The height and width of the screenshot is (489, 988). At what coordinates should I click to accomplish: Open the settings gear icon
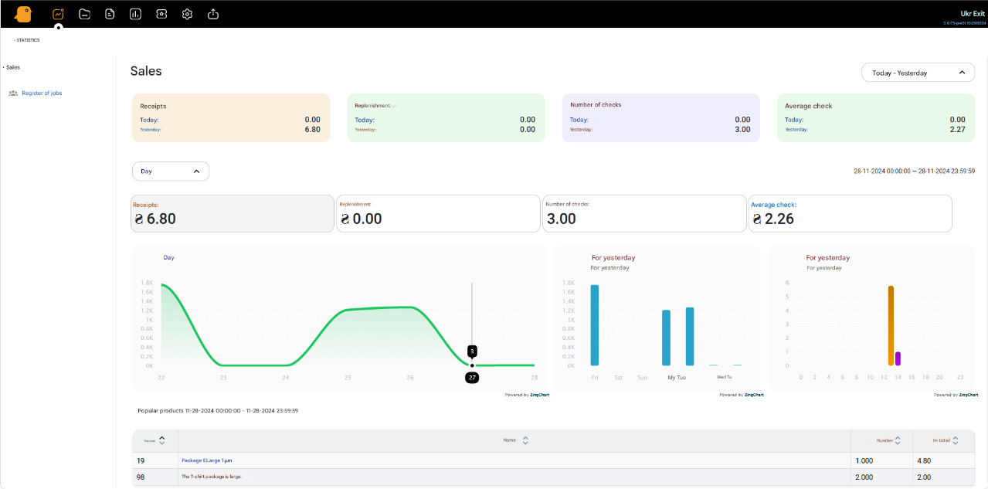[187, 14]
